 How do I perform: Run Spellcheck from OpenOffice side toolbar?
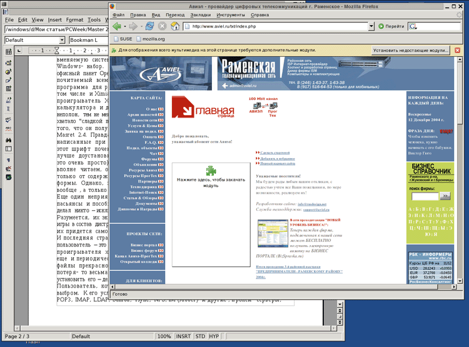coord(9,120)
